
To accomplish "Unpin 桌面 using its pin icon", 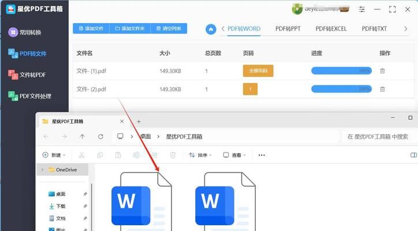I will pyautogui.click(x=85, y=194).
